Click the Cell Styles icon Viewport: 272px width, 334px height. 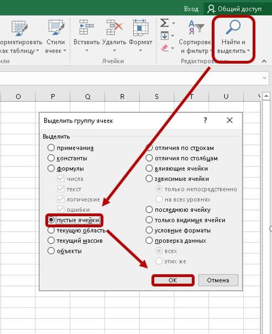(x=56, y=27)
